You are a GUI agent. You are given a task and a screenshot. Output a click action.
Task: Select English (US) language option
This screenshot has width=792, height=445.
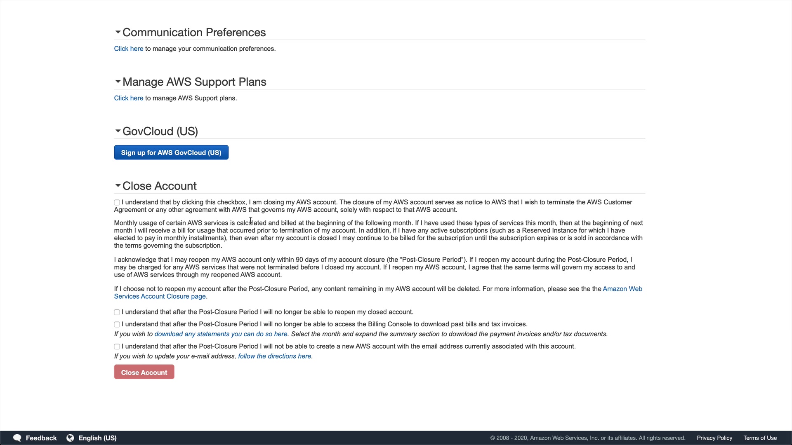point(97,438)
